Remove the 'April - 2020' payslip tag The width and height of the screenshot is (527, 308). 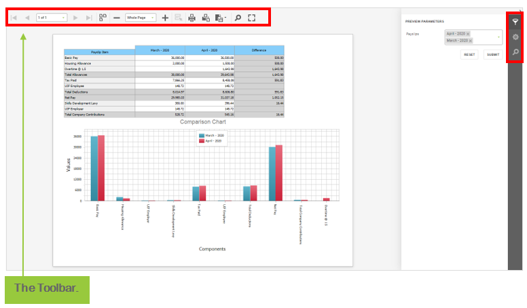pyautogui.click(x=468, y=34)
